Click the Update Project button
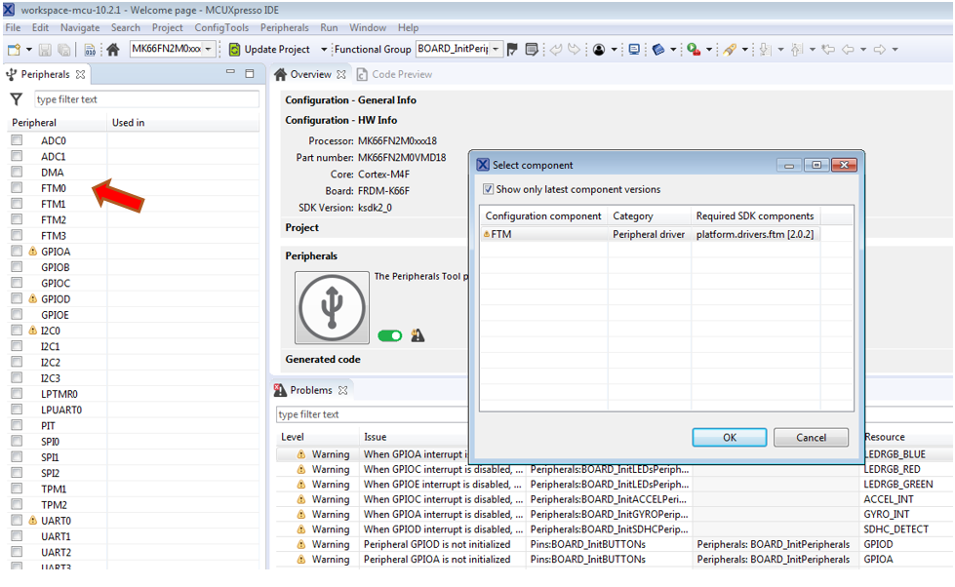The image size is (955, 587). coord(268,50)
